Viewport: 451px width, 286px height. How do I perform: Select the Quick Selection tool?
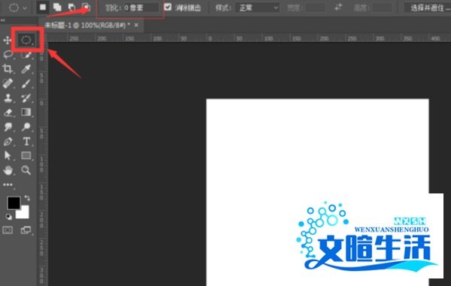click(26, 55)
